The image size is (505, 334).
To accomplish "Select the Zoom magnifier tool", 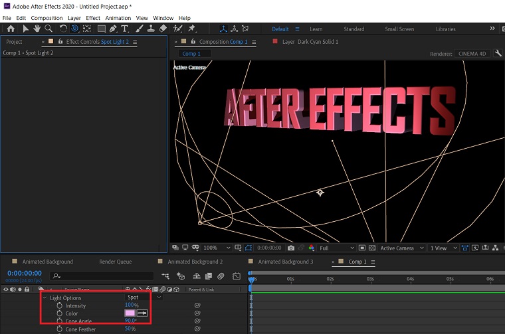I will pos(49,29).
